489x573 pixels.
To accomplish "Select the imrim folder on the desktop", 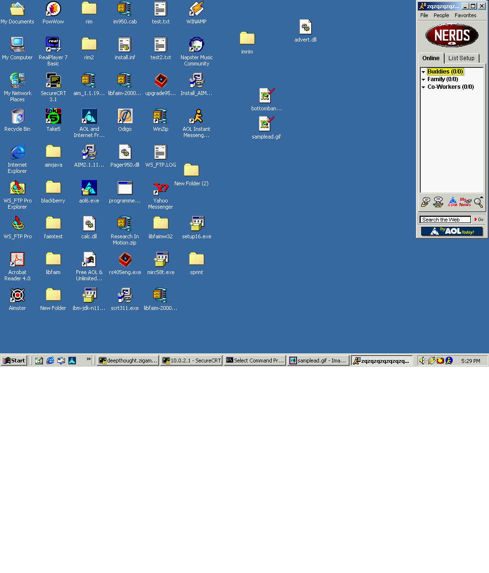I will click(247, 43).
